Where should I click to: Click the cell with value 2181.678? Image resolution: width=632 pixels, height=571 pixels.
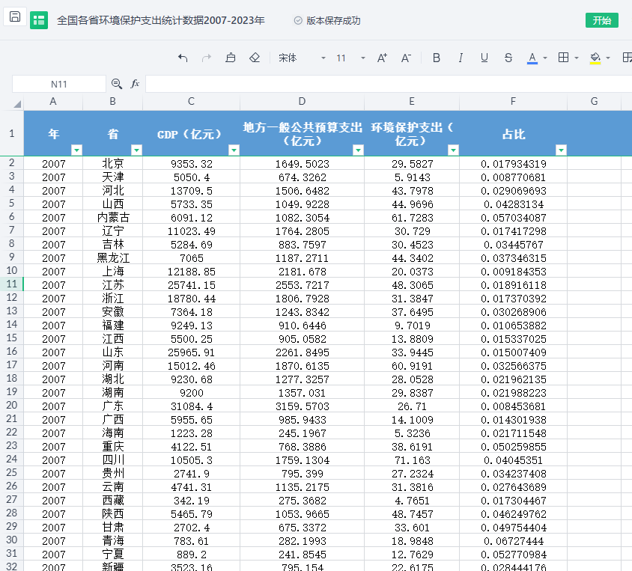303,272
